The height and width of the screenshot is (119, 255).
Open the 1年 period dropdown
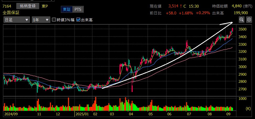[x=41, y=20]
